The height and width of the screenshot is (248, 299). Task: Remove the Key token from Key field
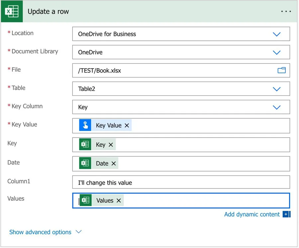(x=111, y=145)
